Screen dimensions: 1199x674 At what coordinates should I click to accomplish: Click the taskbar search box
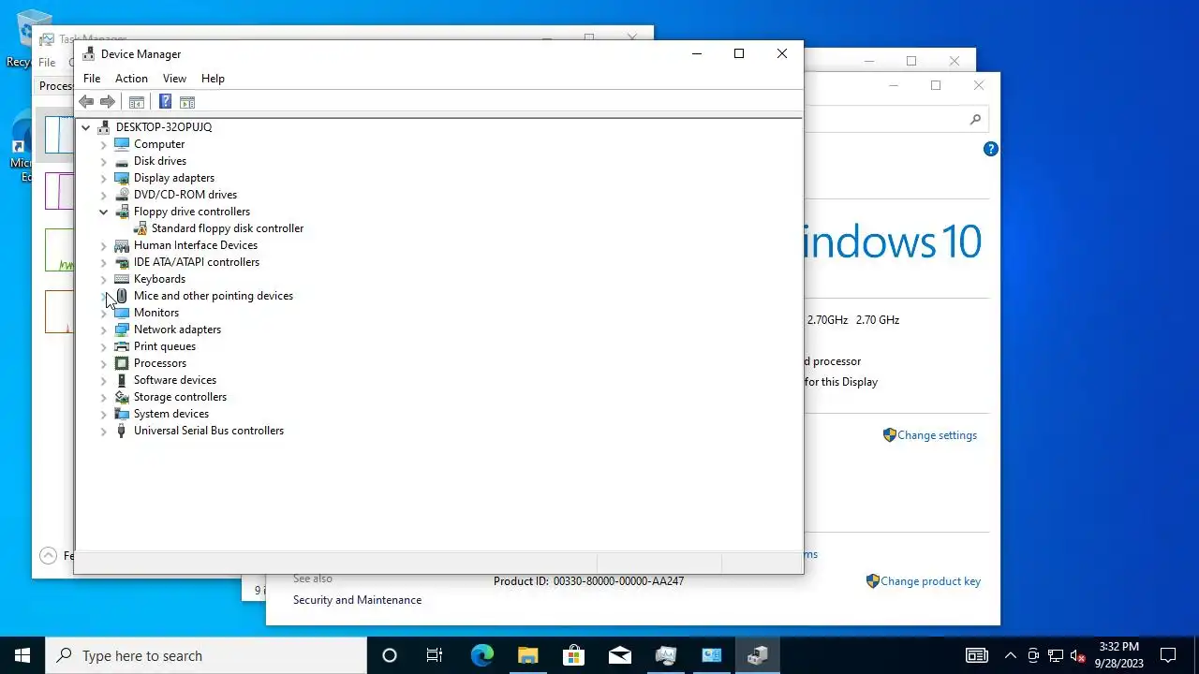tap(206, 655)
